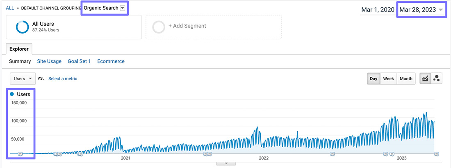
Task: Open the Explorer tab
Action: pyautogui.click(x=19, y=49)
